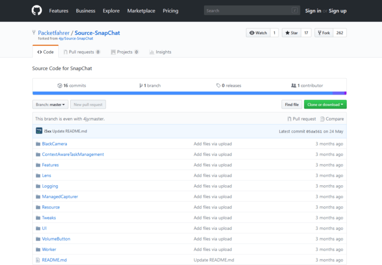The image size is (382, 265).
Task: Open latest commit hash 05da561
Action: (x=314, y=131)
